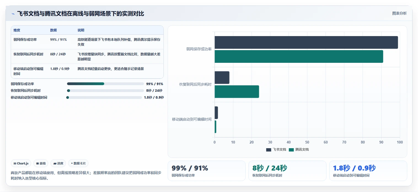Image resolution: width=418 pixels, height=192 pixels.
Task: Click the page title 飞书文档与腾讯文档
Action: point(81,14)
